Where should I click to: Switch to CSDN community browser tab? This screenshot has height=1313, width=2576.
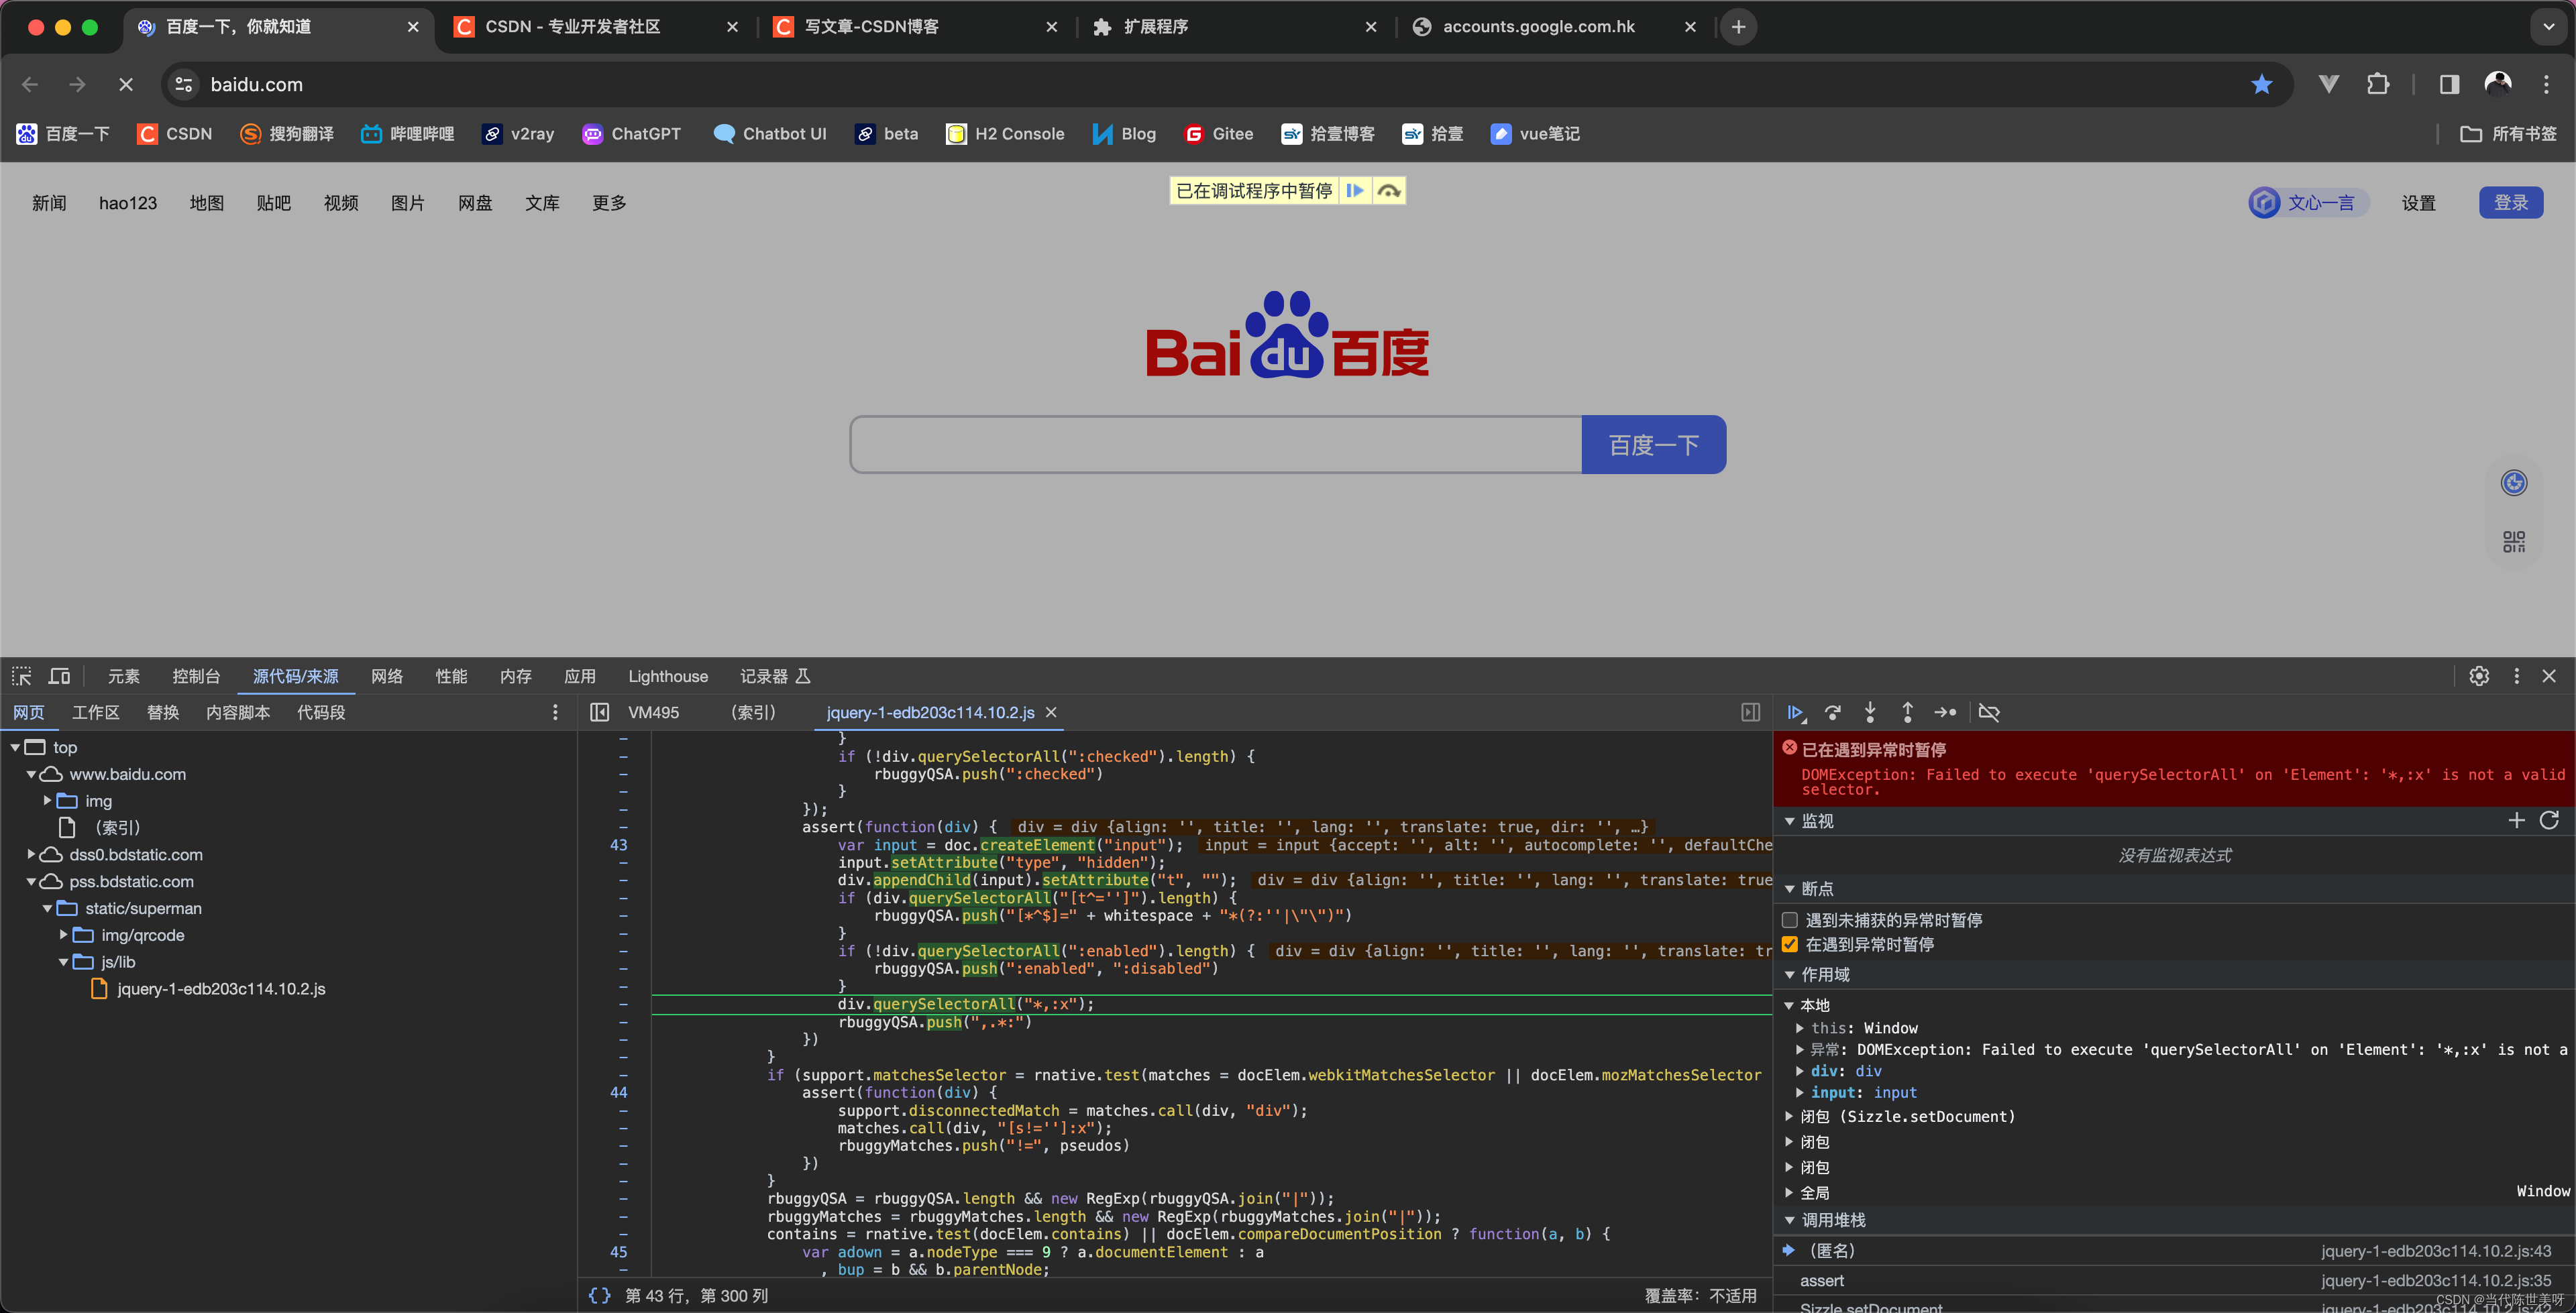[573, 27]
